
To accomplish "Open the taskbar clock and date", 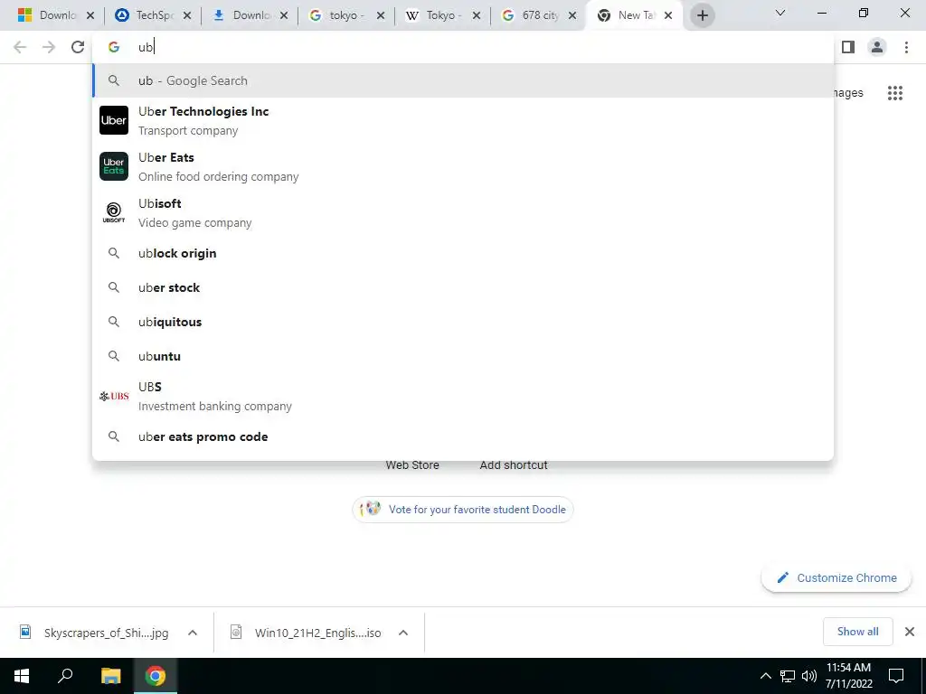I will pyautogui.click(x=848, y=676).
